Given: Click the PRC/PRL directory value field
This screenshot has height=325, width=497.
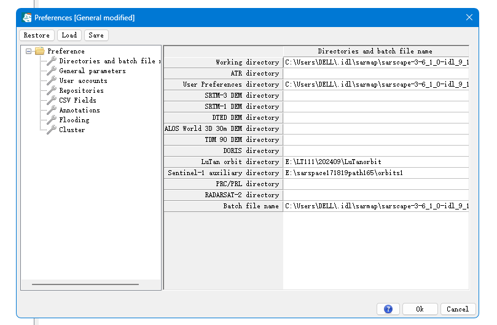Looking at the screenshot, I should pyautogui.click(x=376, y=184).
